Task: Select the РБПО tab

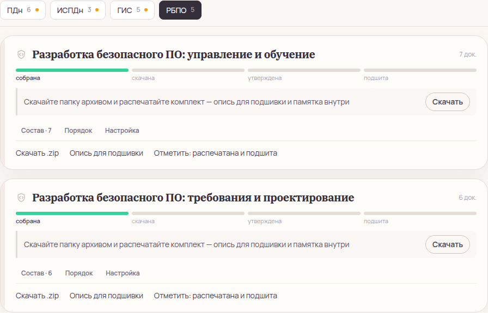Action: click(x=180, y=10)
